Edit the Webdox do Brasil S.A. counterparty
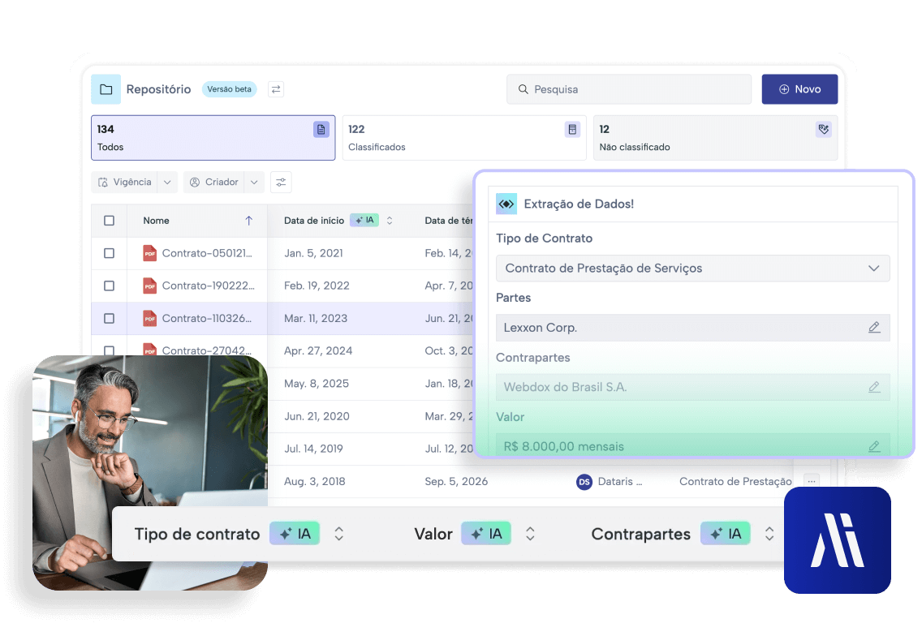Screen dimensions: 922x636 [x=874, y=387]
